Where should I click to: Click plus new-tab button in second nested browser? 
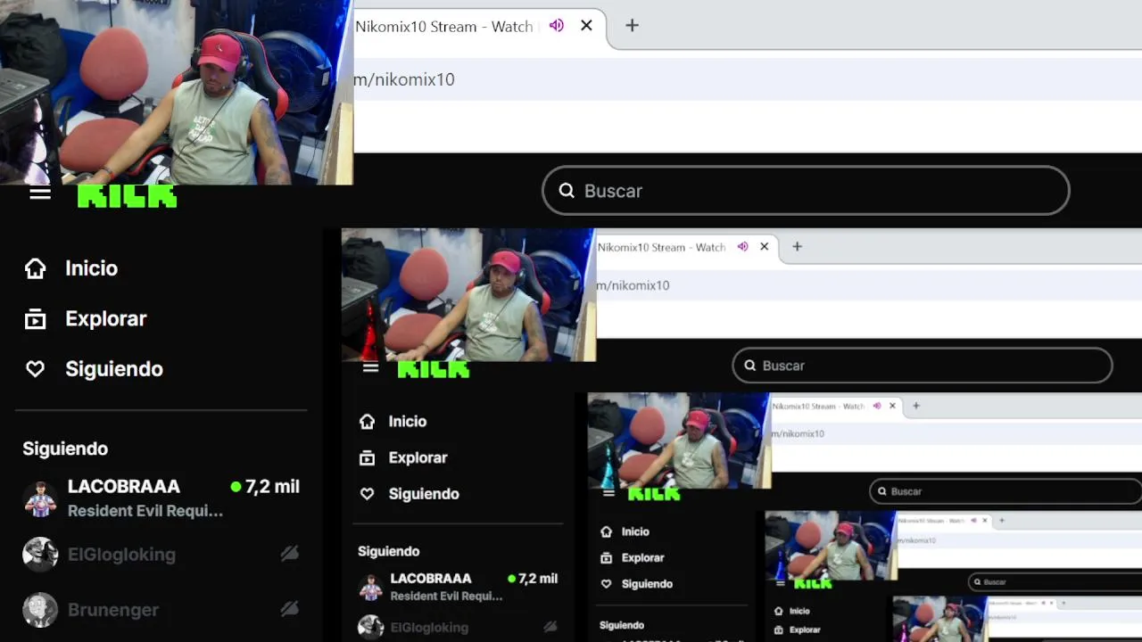click(x=797, y=247)
